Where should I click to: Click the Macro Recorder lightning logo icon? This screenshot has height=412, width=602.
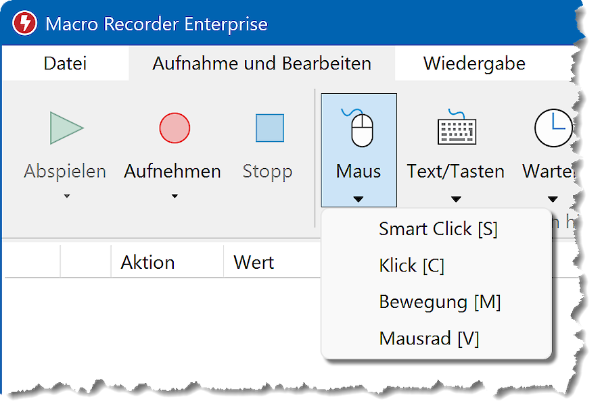[25, 24]
